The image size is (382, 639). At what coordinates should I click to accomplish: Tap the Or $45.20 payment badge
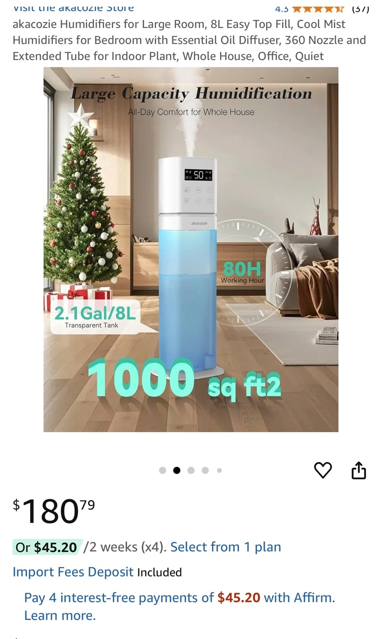pos(46,547)
